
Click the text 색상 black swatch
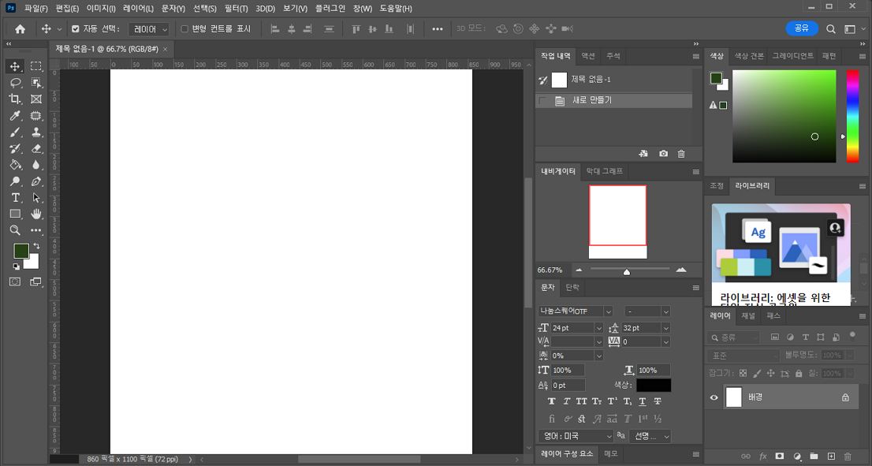point(654,386)
